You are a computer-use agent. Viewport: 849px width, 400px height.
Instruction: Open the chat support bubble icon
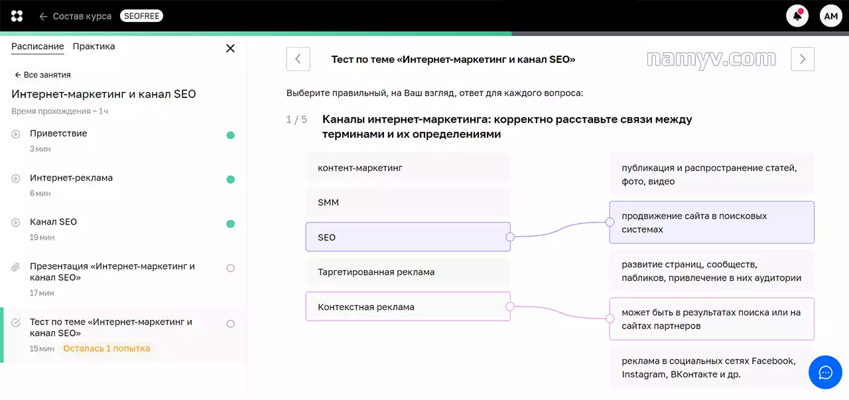tap(825, 372)
